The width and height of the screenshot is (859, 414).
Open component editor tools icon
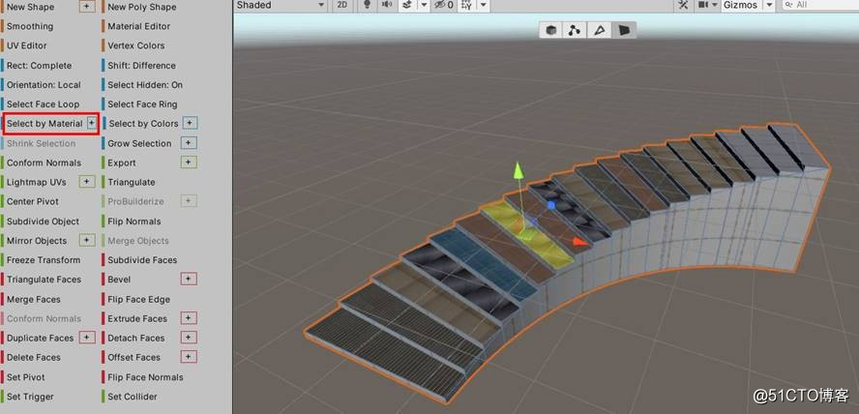pos(683,5)
